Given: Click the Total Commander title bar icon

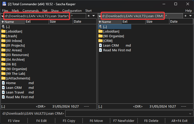Looking at the screenshot, I should (x=4, y=4).
